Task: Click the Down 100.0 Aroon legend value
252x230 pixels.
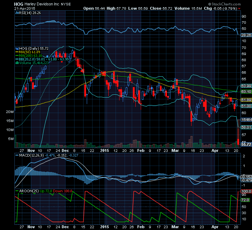Action: click(x=63, y=191)
